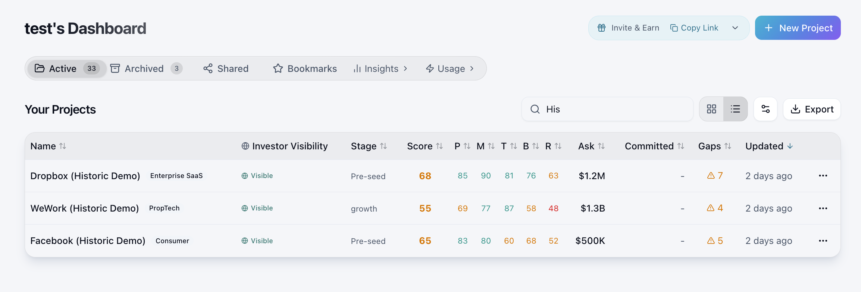Viewport: 861px width, 292px height.
Task: Sort by the Score column
Action: pos(425,146)
